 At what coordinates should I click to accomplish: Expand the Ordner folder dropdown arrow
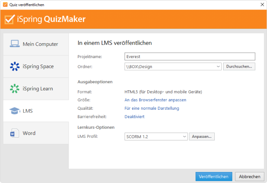pyautogui.click(x=218, y=66)
